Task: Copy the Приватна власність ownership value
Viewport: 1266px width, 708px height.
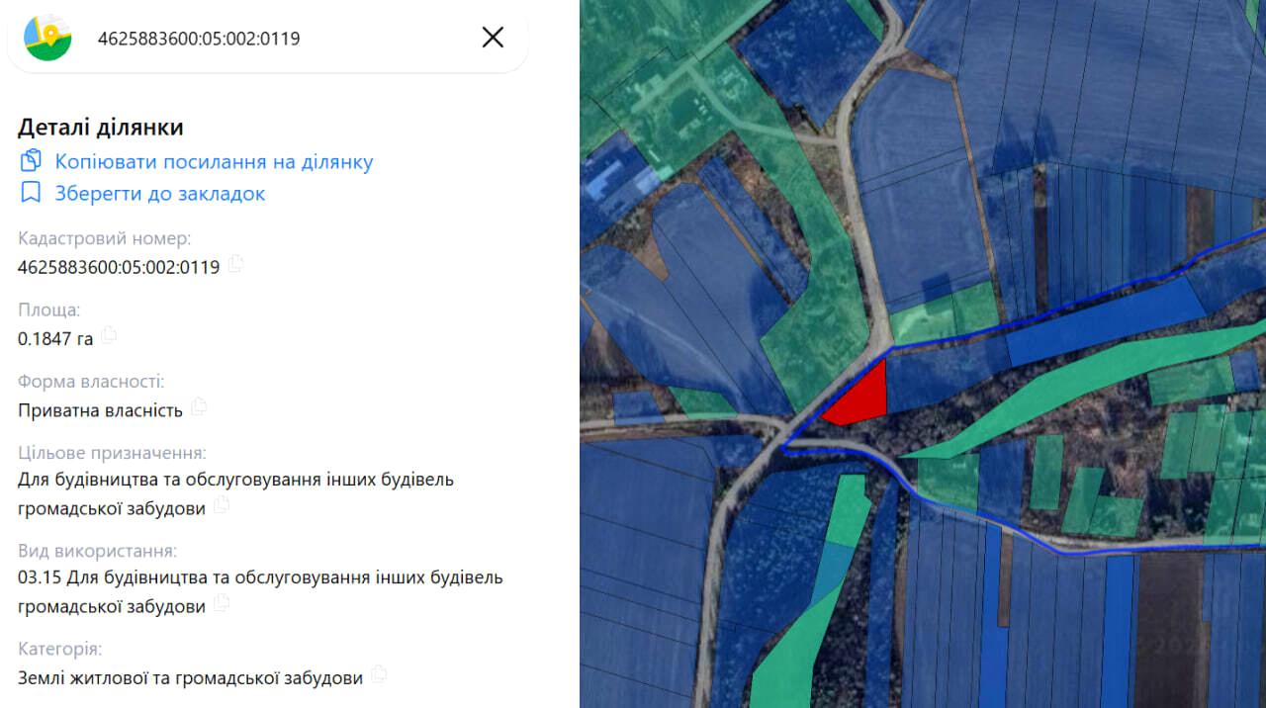Action: coord(199,406)
